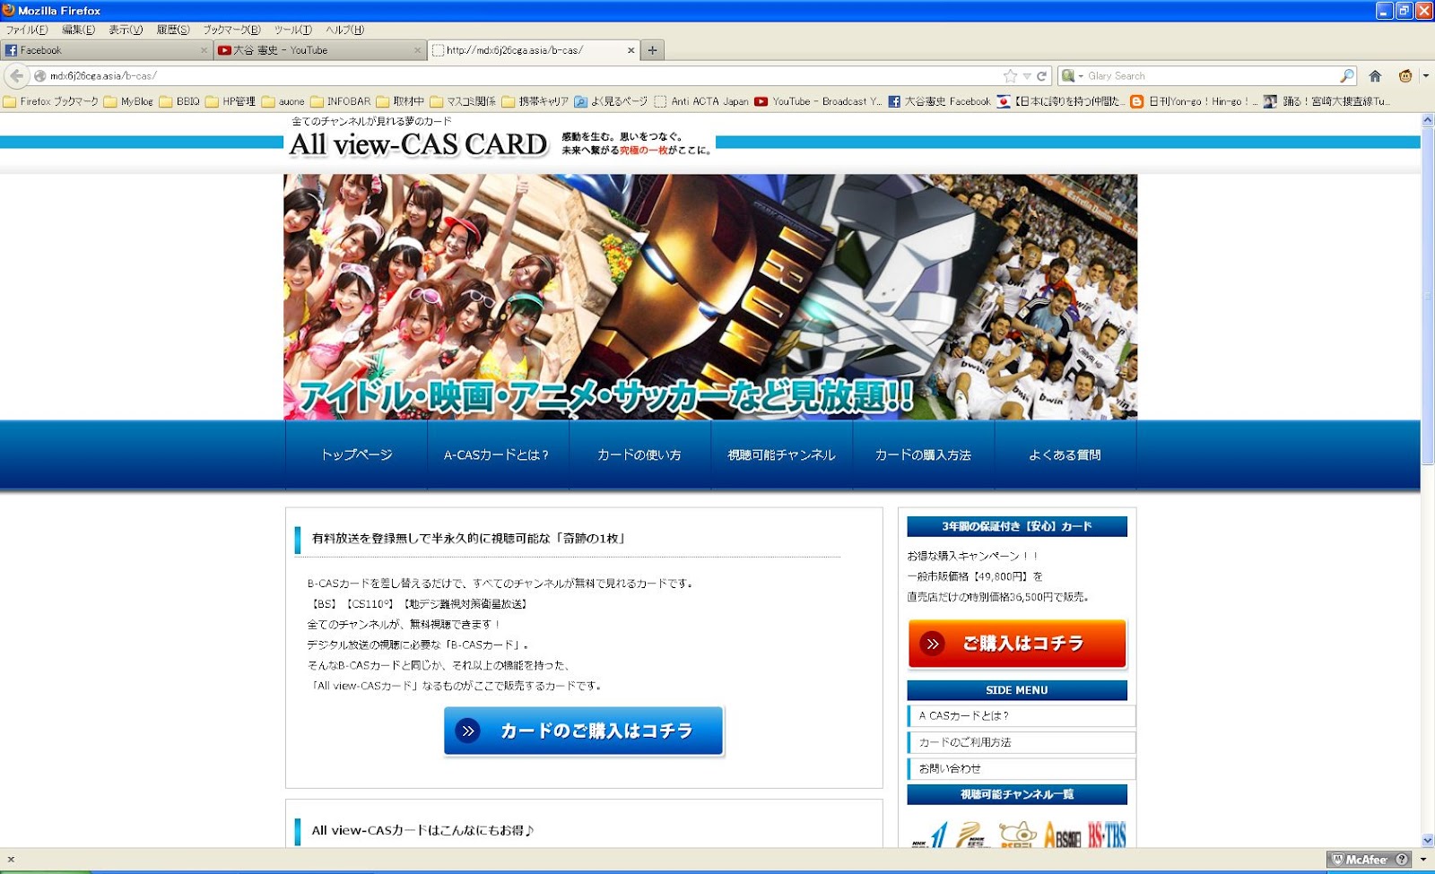1435x874 pixels.
Task: Open the Firefox home page icon
Action: click(1375, 76)
